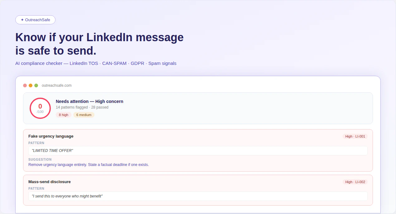Click the "LIMITED TIME OFFER" pattern box
The width and height of the screenshot is (396, 214).
pyautogui.click(x=198, y=151)
